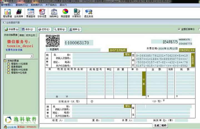Image resolution: width=200 pixels, height=129 pixels.
Task: Click the 复核 input field
Action: (107, 120)
